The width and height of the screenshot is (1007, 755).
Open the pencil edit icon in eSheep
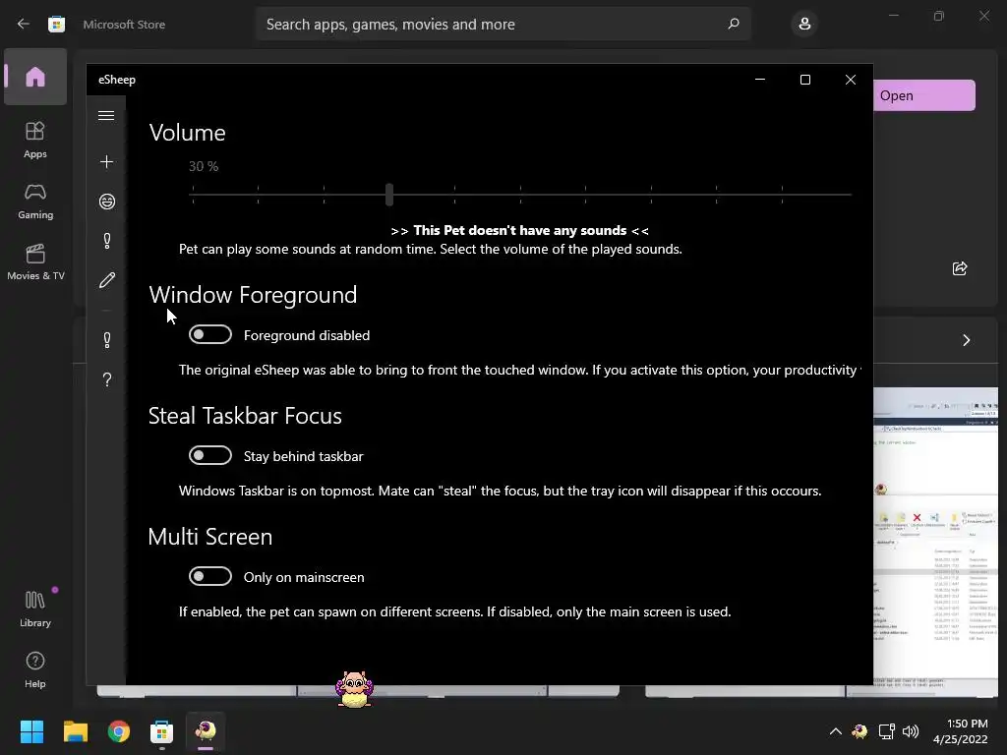(106, 280)
